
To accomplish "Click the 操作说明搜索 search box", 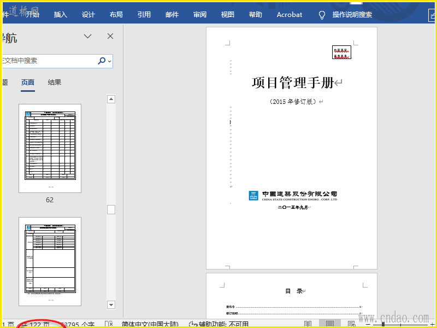I will pyautogui.click(x=352, y=15).
